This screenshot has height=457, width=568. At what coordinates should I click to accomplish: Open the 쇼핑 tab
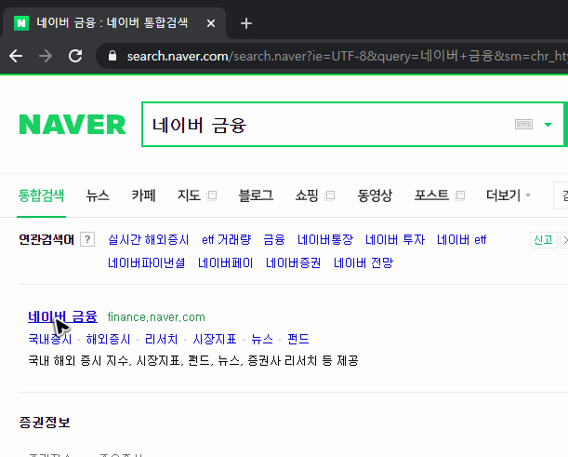307,195
